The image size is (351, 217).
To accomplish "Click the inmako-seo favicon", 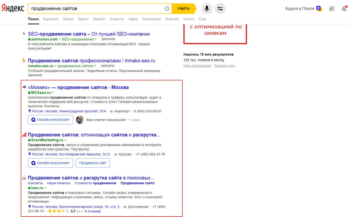I will pos(24,61).
